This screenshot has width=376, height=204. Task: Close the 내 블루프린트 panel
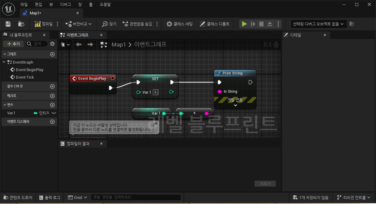pyautogui.click(x=44, y=35)
